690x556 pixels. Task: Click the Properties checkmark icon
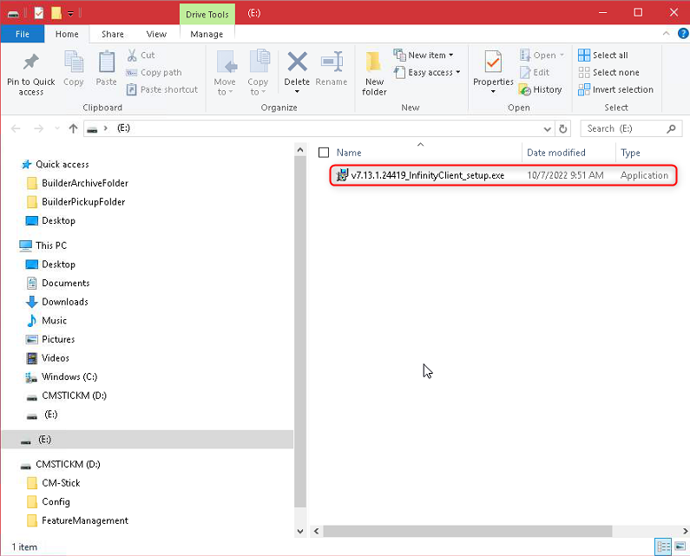493,62
